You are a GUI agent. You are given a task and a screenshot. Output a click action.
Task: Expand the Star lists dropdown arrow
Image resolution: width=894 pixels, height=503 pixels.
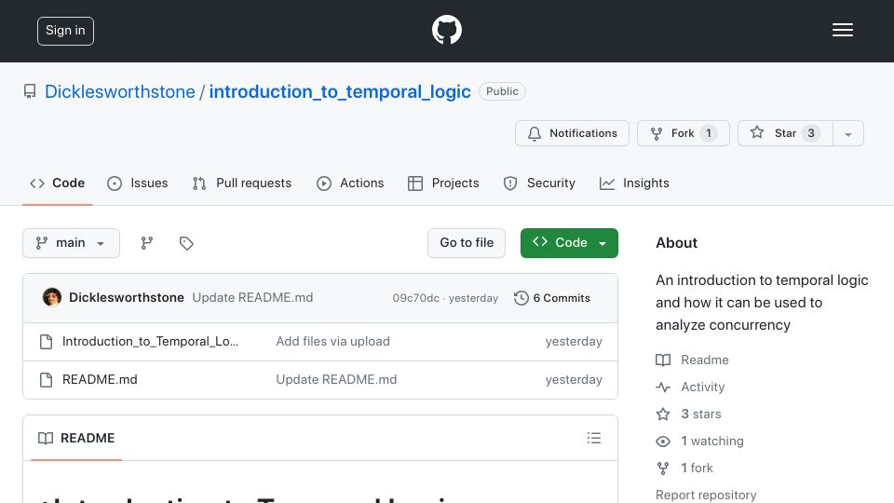tap(848, 133)
